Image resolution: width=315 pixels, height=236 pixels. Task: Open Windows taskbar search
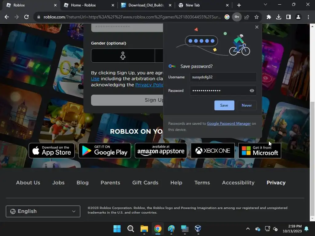[x=130, y=229]
